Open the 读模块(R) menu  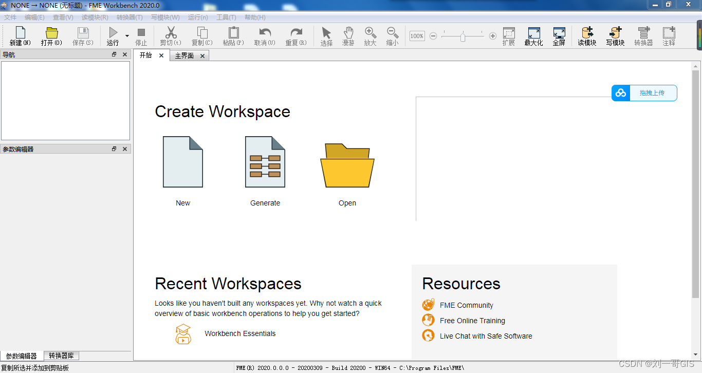tap(95, 17)
